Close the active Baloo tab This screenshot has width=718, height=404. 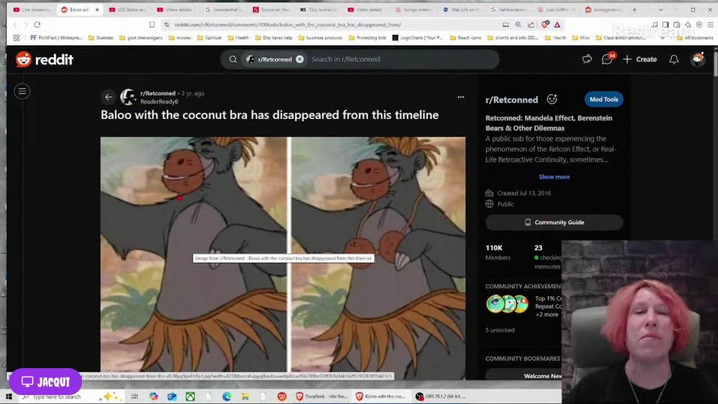coord(97,10)
